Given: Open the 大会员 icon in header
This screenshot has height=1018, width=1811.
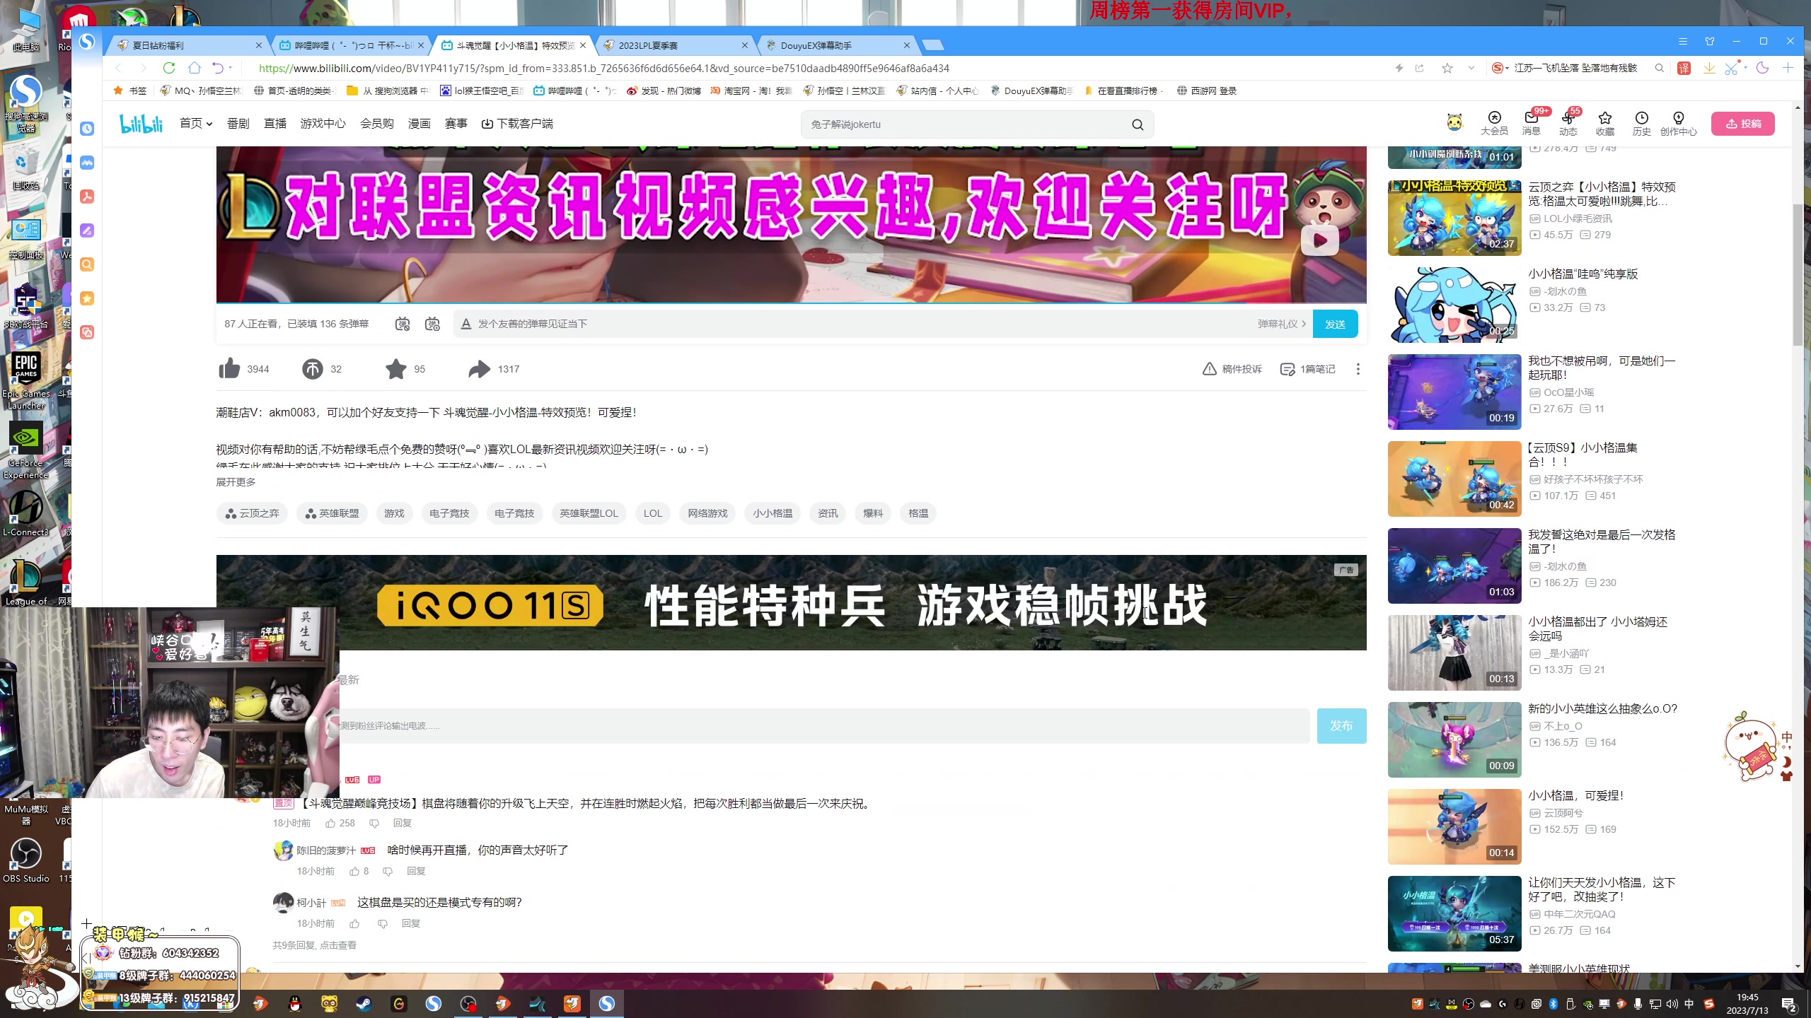Looking at the screenshot, I should pyautogui.click(x=1494, y=123).
